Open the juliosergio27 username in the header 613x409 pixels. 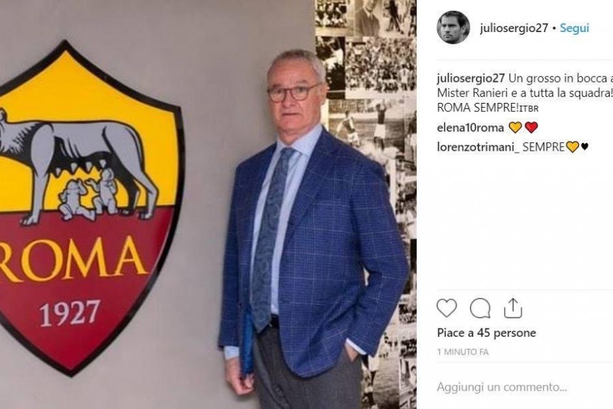click(x=514, y=28)
